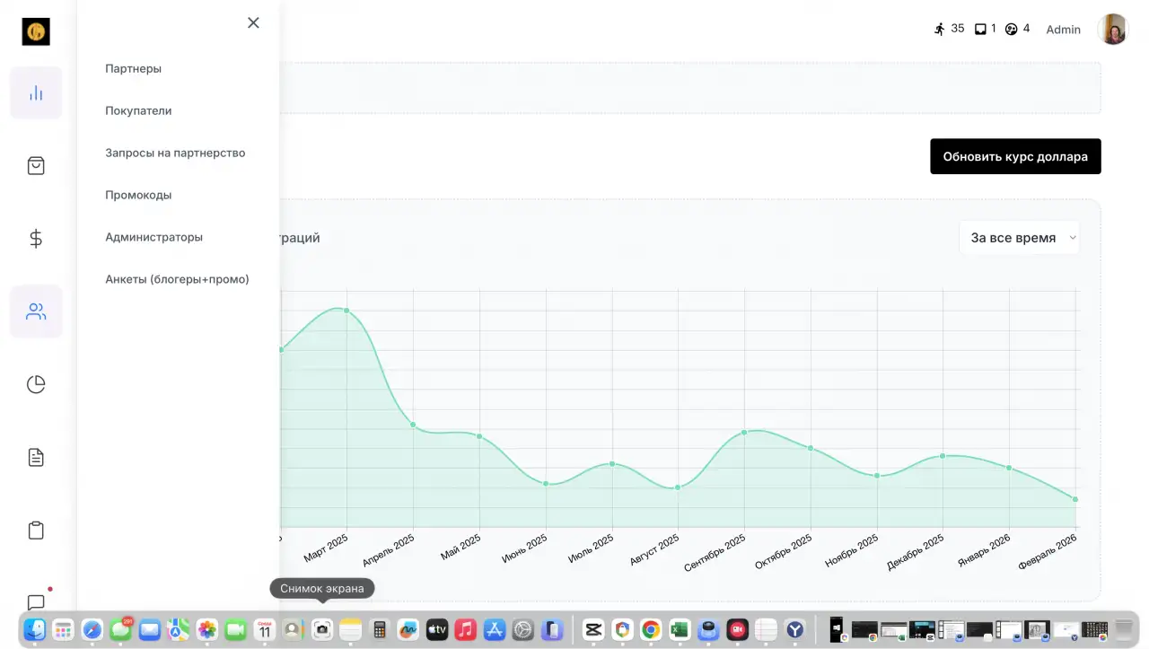Open 'Партнеры' menu item
This screenshot has height=649, width=1149.
[133, 68]
